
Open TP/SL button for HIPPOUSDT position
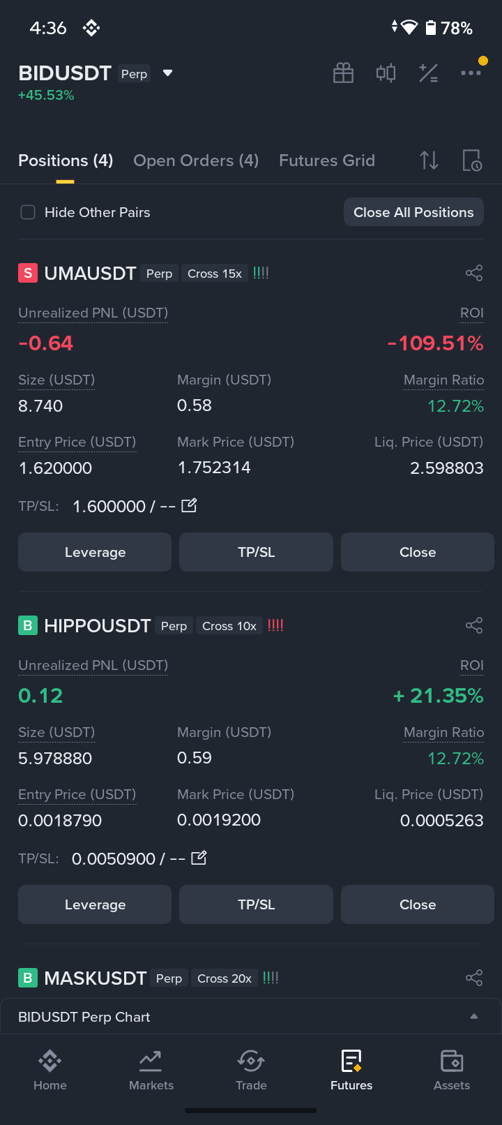coord(257,904)
